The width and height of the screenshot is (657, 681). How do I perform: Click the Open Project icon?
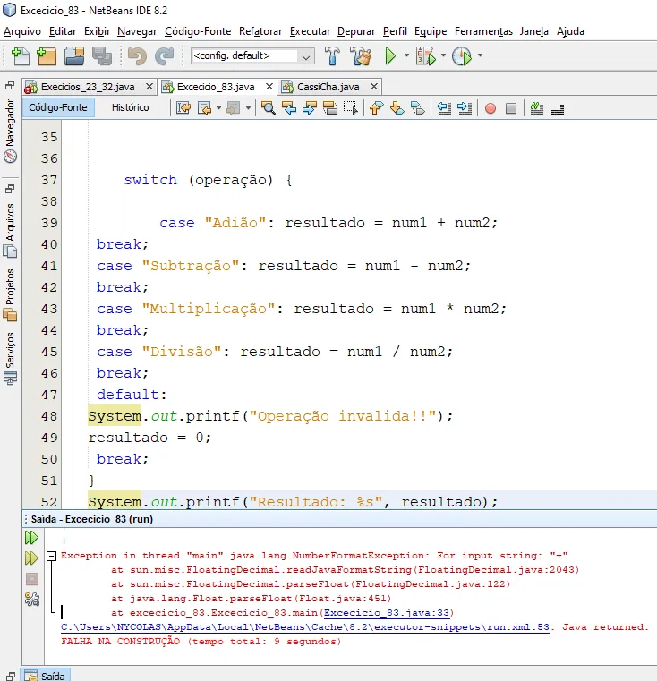74,55
